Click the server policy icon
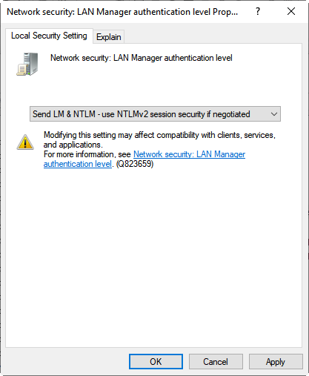Image resolution: width=309 pixels, height=376 pixels. coord(27,64)
